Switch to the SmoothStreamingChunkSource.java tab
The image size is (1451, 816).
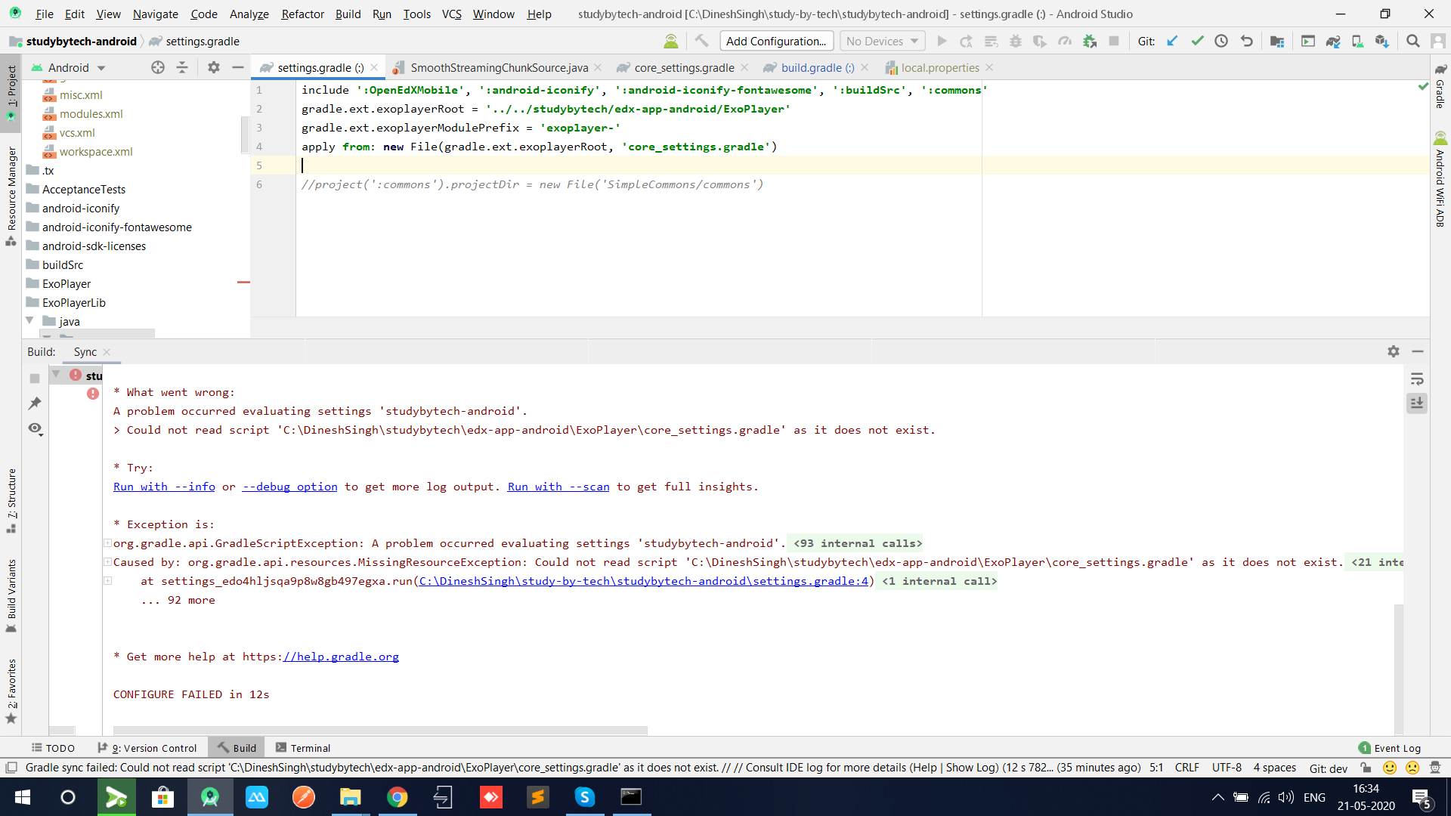499,67
